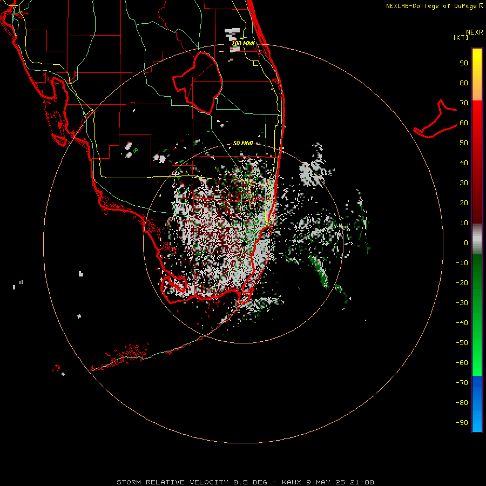The width and height of the screenshot is (486, 486).
Task: Click the -30 value on the velocity scale
Action: pyautogui.click(x=462, y=303)
